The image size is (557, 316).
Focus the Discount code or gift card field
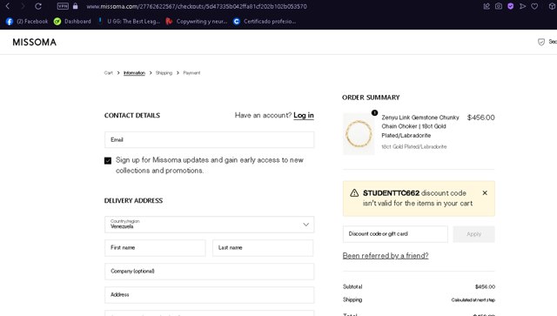pyautogui.click(x=395, y=234)
